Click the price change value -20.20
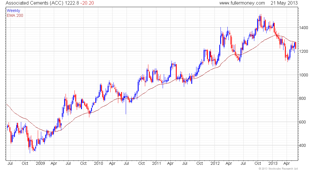The width and height of the screenshot is (315, 171). tap(87, 3)
